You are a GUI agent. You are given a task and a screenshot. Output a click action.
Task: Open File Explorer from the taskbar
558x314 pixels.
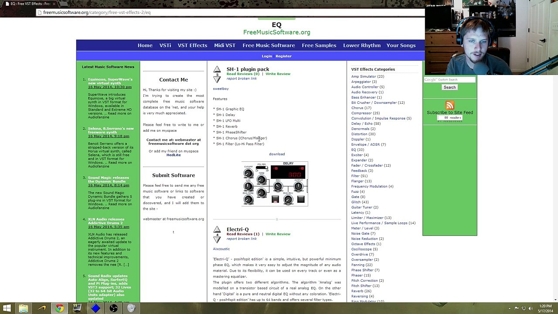point(24,309)
